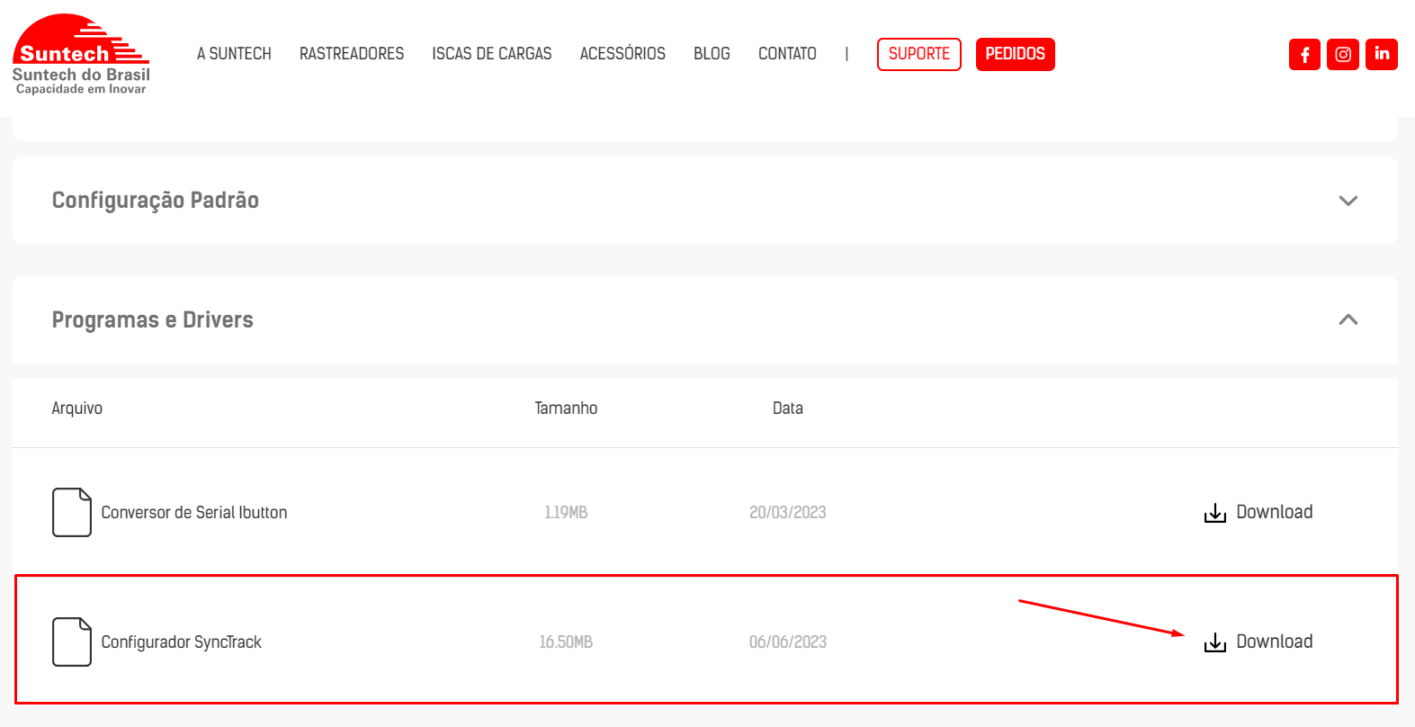Select the Configuração Padrão heading

pos(156,201)
